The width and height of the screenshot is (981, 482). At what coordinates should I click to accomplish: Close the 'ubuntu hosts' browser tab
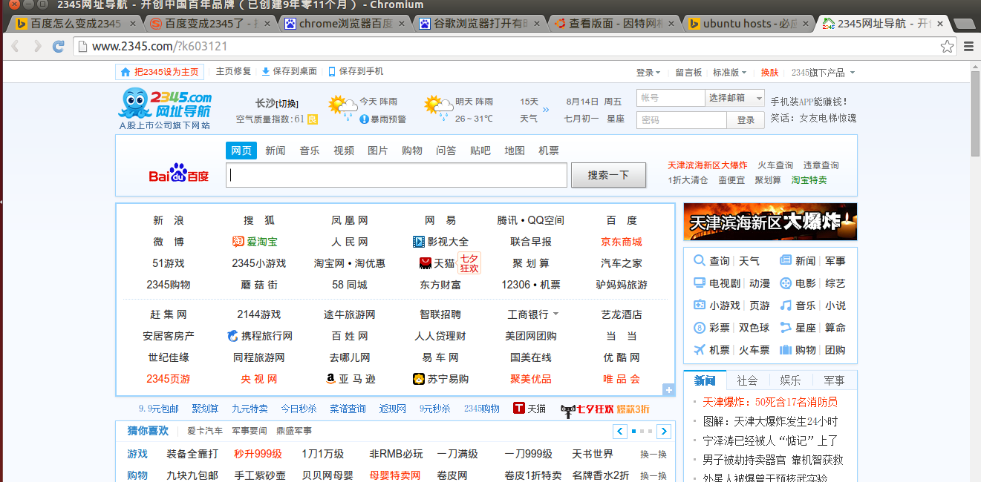tap(805, 24)
